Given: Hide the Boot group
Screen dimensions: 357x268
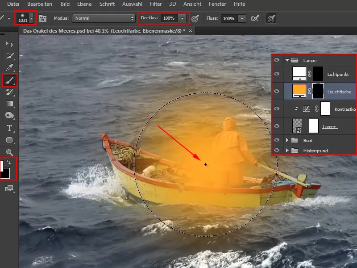Looking at the screenshot, I should click(x=277, y=140).
